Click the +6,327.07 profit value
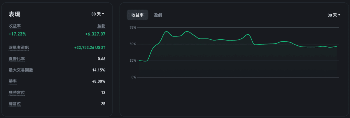Image resolution: width=350 pixels, height=118 pixels. pos(95,34)
